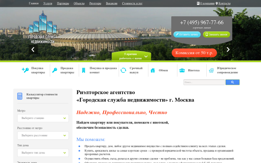This screenshot has height=163, width=261.
Task: Open the Срочный выкуп service link
Action: (136, 70)
